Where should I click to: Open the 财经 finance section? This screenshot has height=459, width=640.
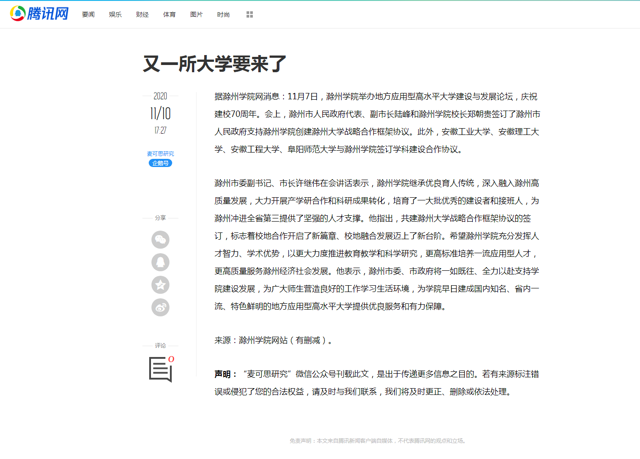[x=142, y=14]
